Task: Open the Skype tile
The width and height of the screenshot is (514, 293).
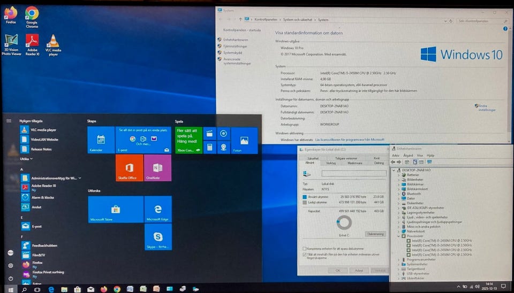Action: (158, 237)
